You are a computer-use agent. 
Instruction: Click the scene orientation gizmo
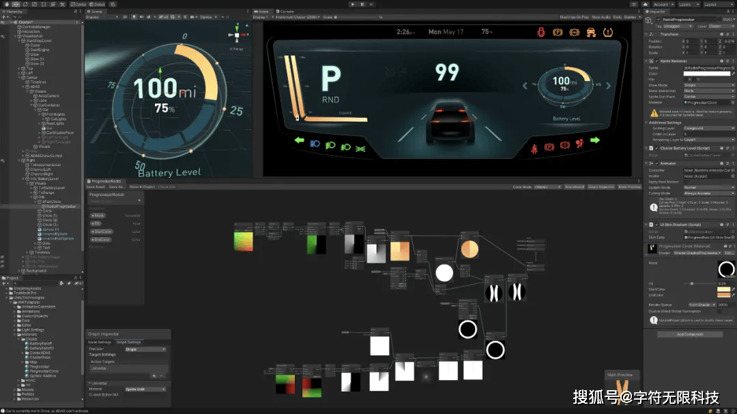pos(237,35)
